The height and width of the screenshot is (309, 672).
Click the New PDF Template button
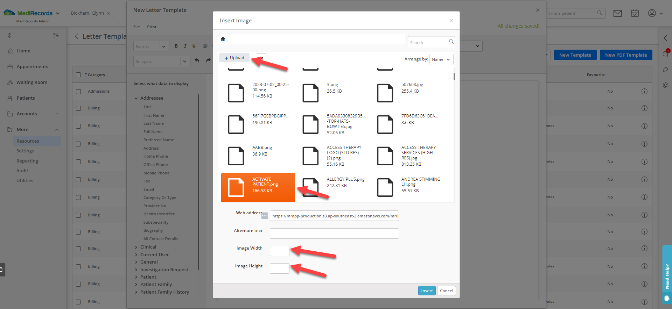(x=626, y=55)
